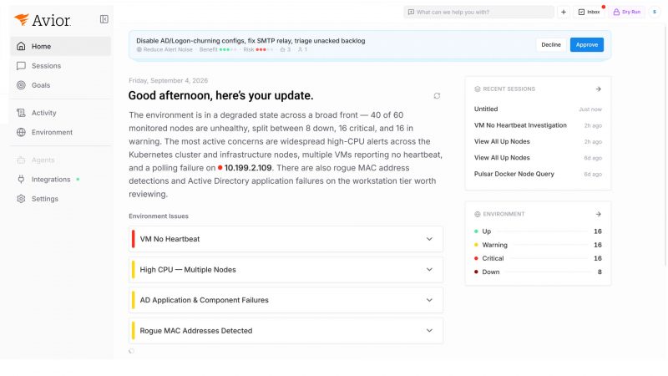Click the plus new session button

point(563,12)
